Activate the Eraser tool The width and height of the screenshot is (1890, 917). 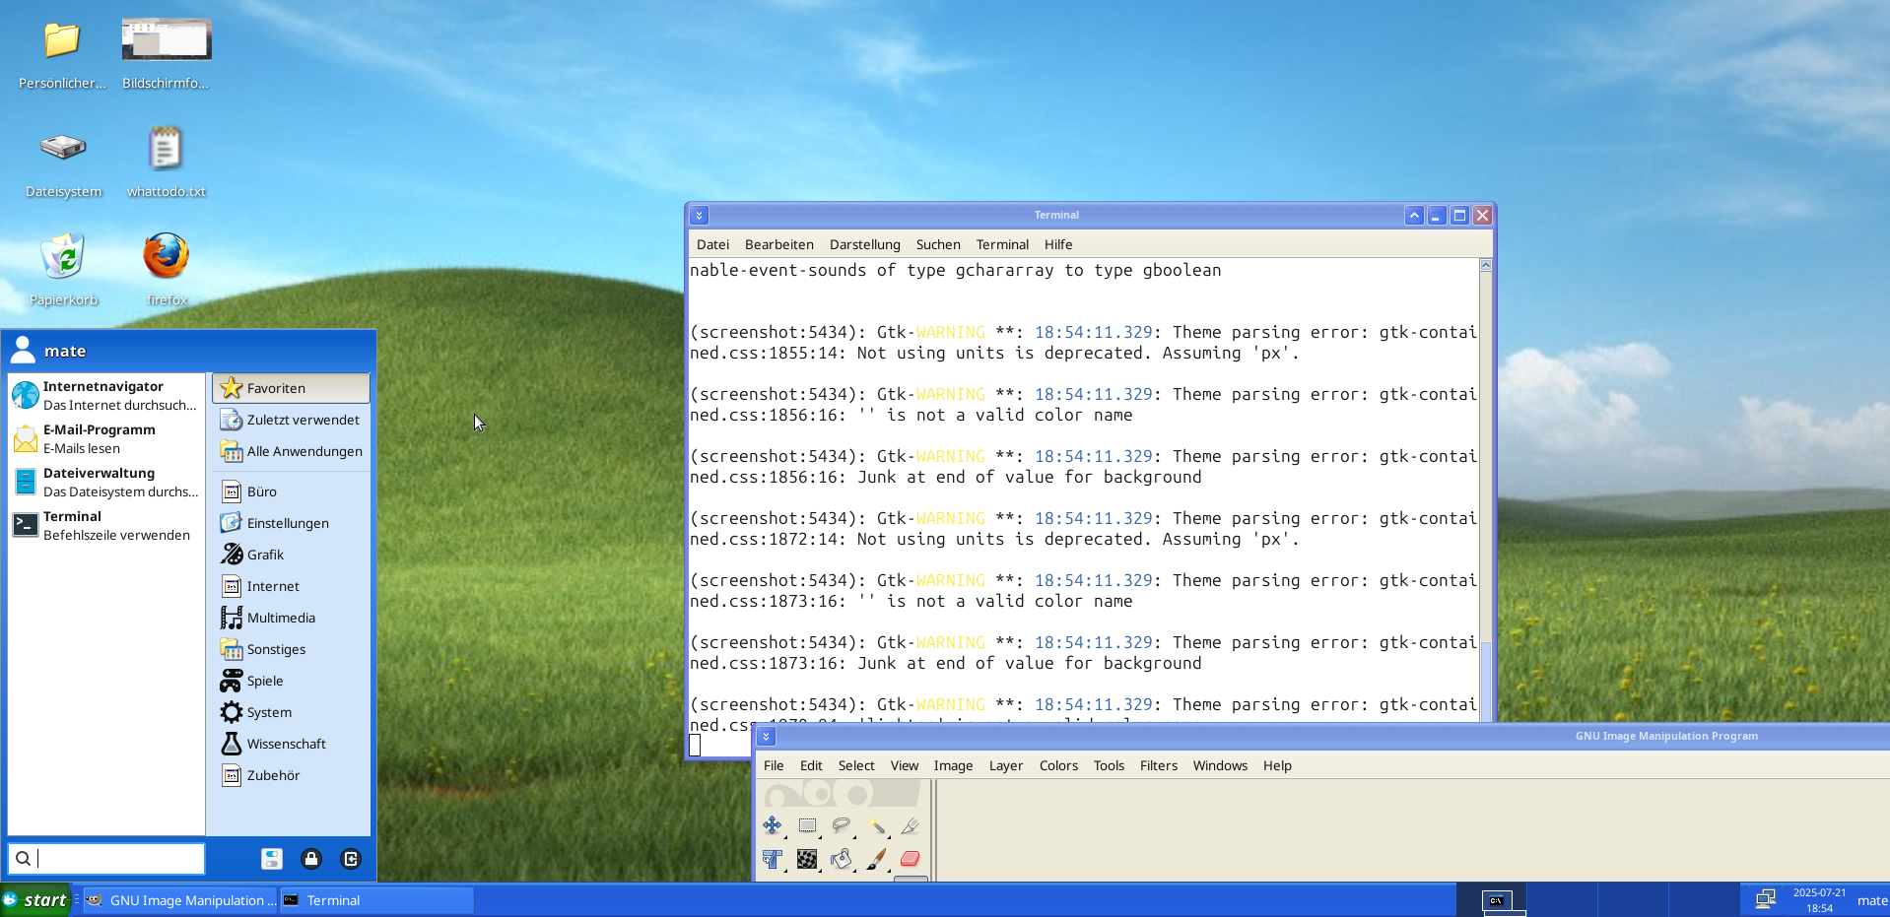909,859
